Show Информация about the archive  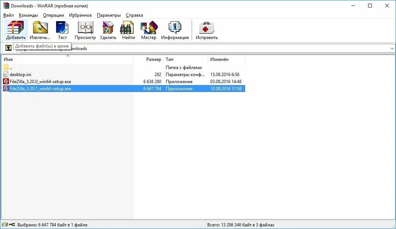pos(175,30)
